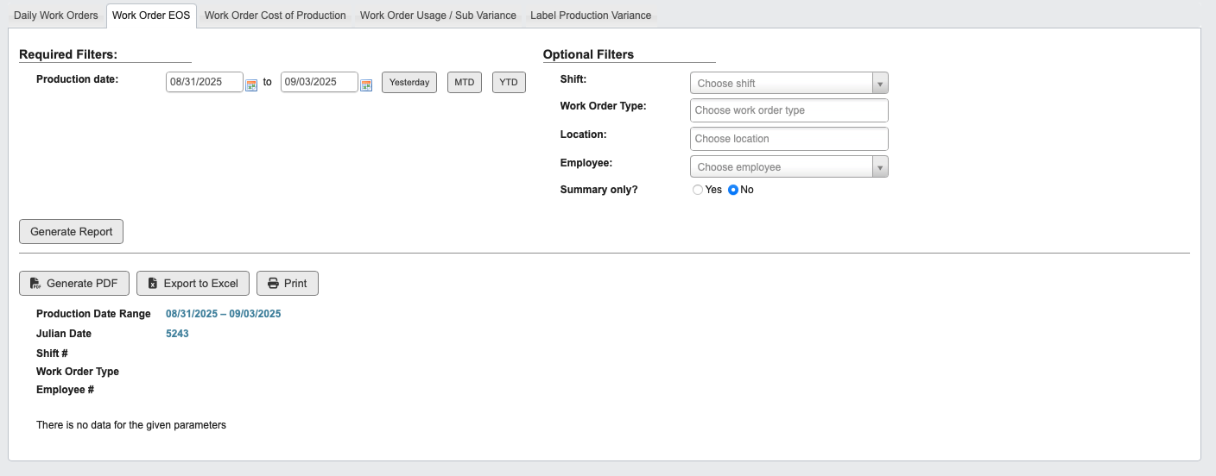Open Work Order Cost of Production tab

pos(275,16)
